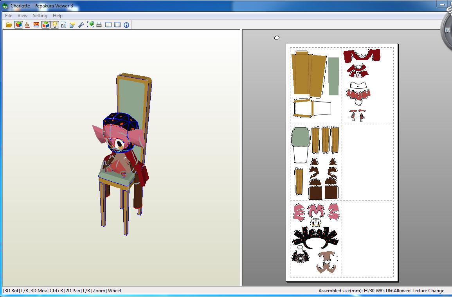Minimize the Pepakura Viewer window
Image resolution: width=452 pixels, height=297 pixels.
pyautogui.click(x=442, y=4)
